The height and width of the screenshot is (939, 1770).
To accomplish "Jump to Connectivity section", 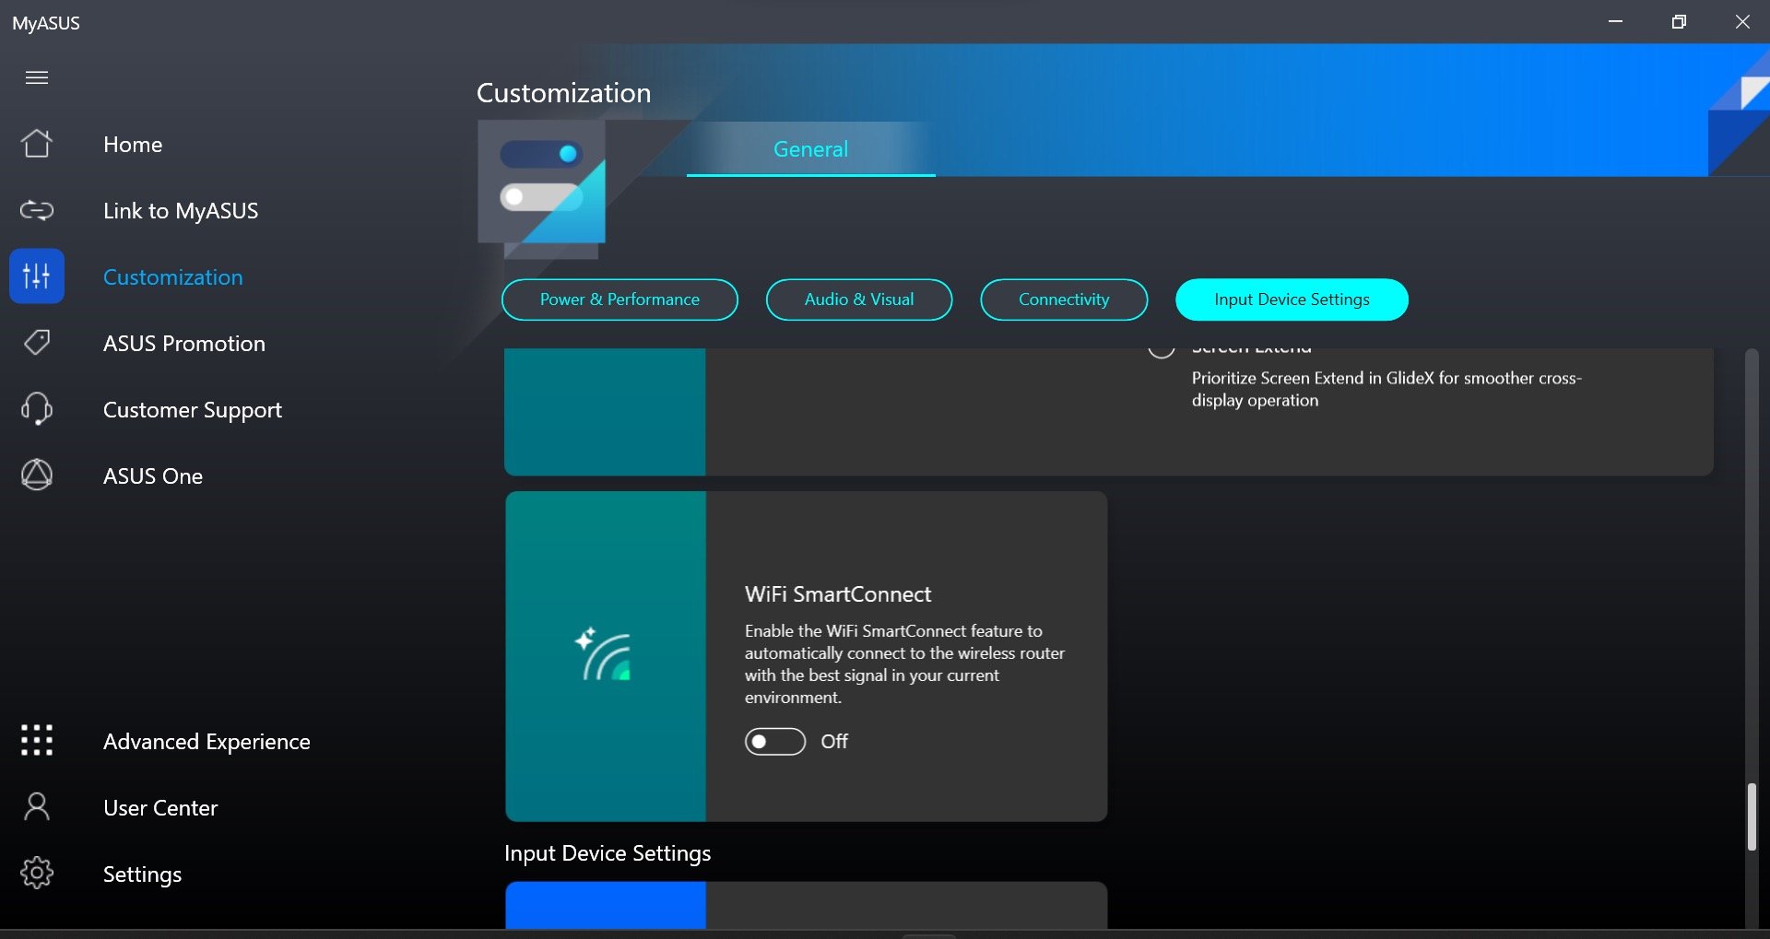I will (1064, 299).
